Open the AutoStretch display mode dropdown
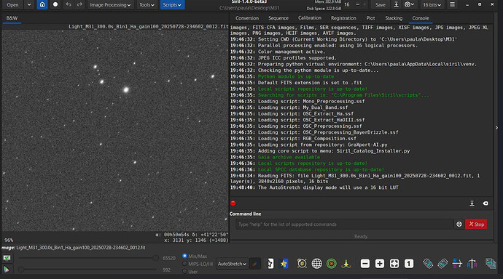The width and height of the screenshot is (503, 279). 232,264
